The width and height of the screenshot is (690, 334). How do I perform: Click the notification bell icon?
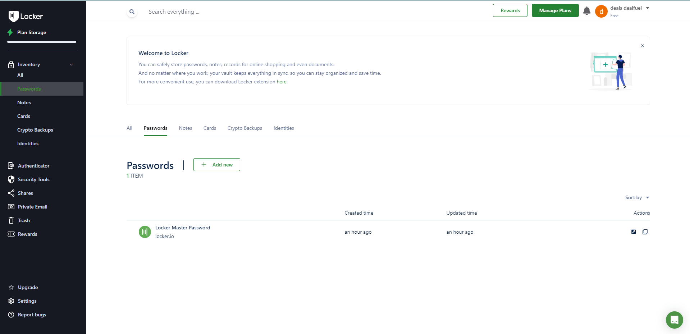(x=586, y=11)
